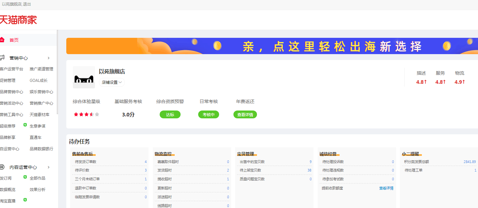This screenshot has width=478, height=208.
Task: Open the 派送超时 row
Action: click(192, 197)
